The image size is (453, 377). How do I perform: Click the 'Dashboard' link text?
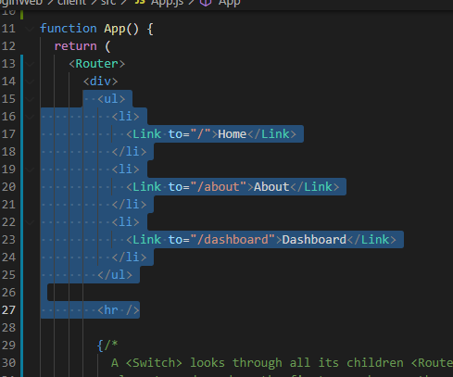[314, 240]
